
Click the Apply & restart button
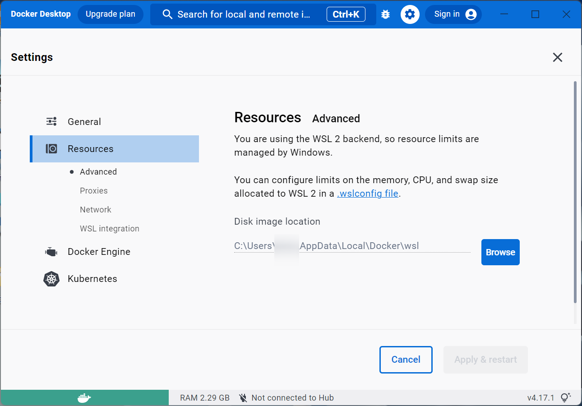485,360
